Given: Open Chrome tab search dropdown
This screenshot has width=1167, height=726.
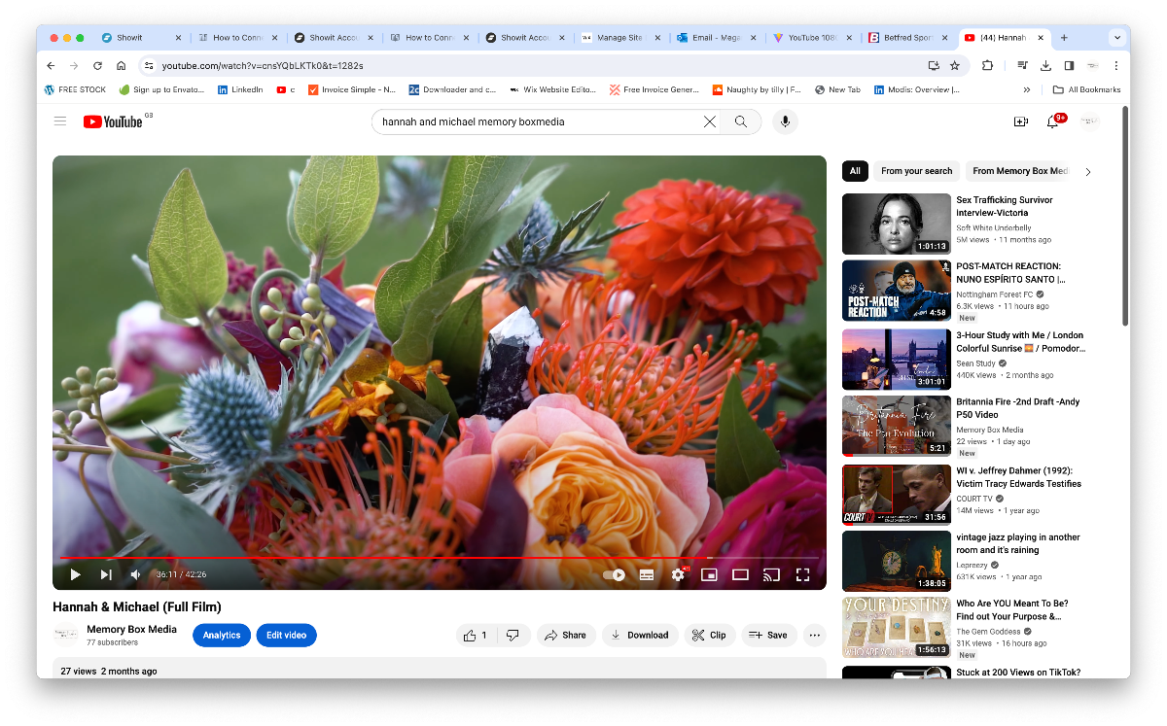Looking at the screenshot, I should (x=1116, y=38).
